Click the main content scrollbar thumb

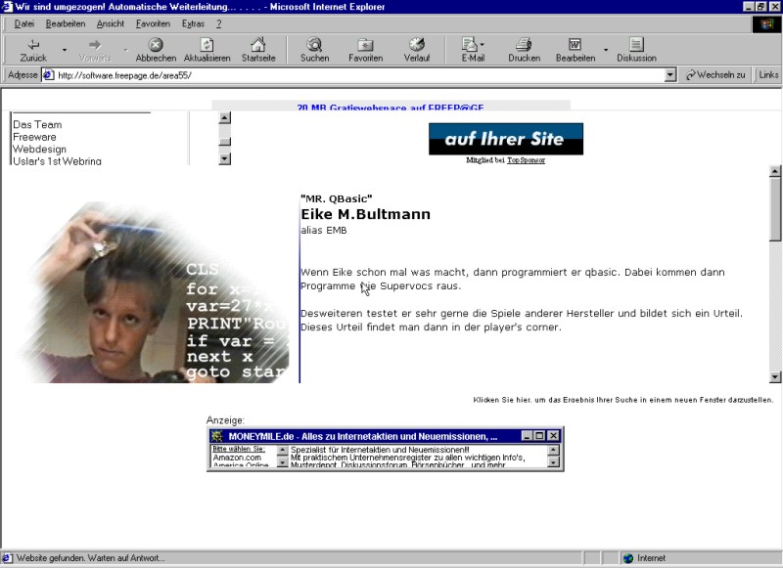[774, 209]
